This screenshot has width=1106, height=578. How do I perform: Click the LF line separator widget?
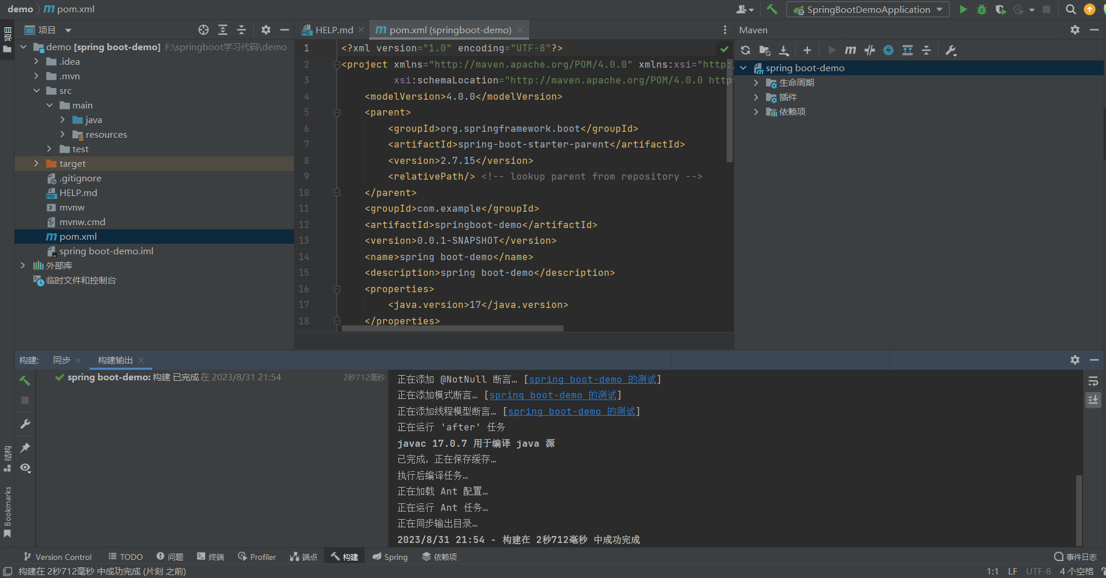[1013, 572]
